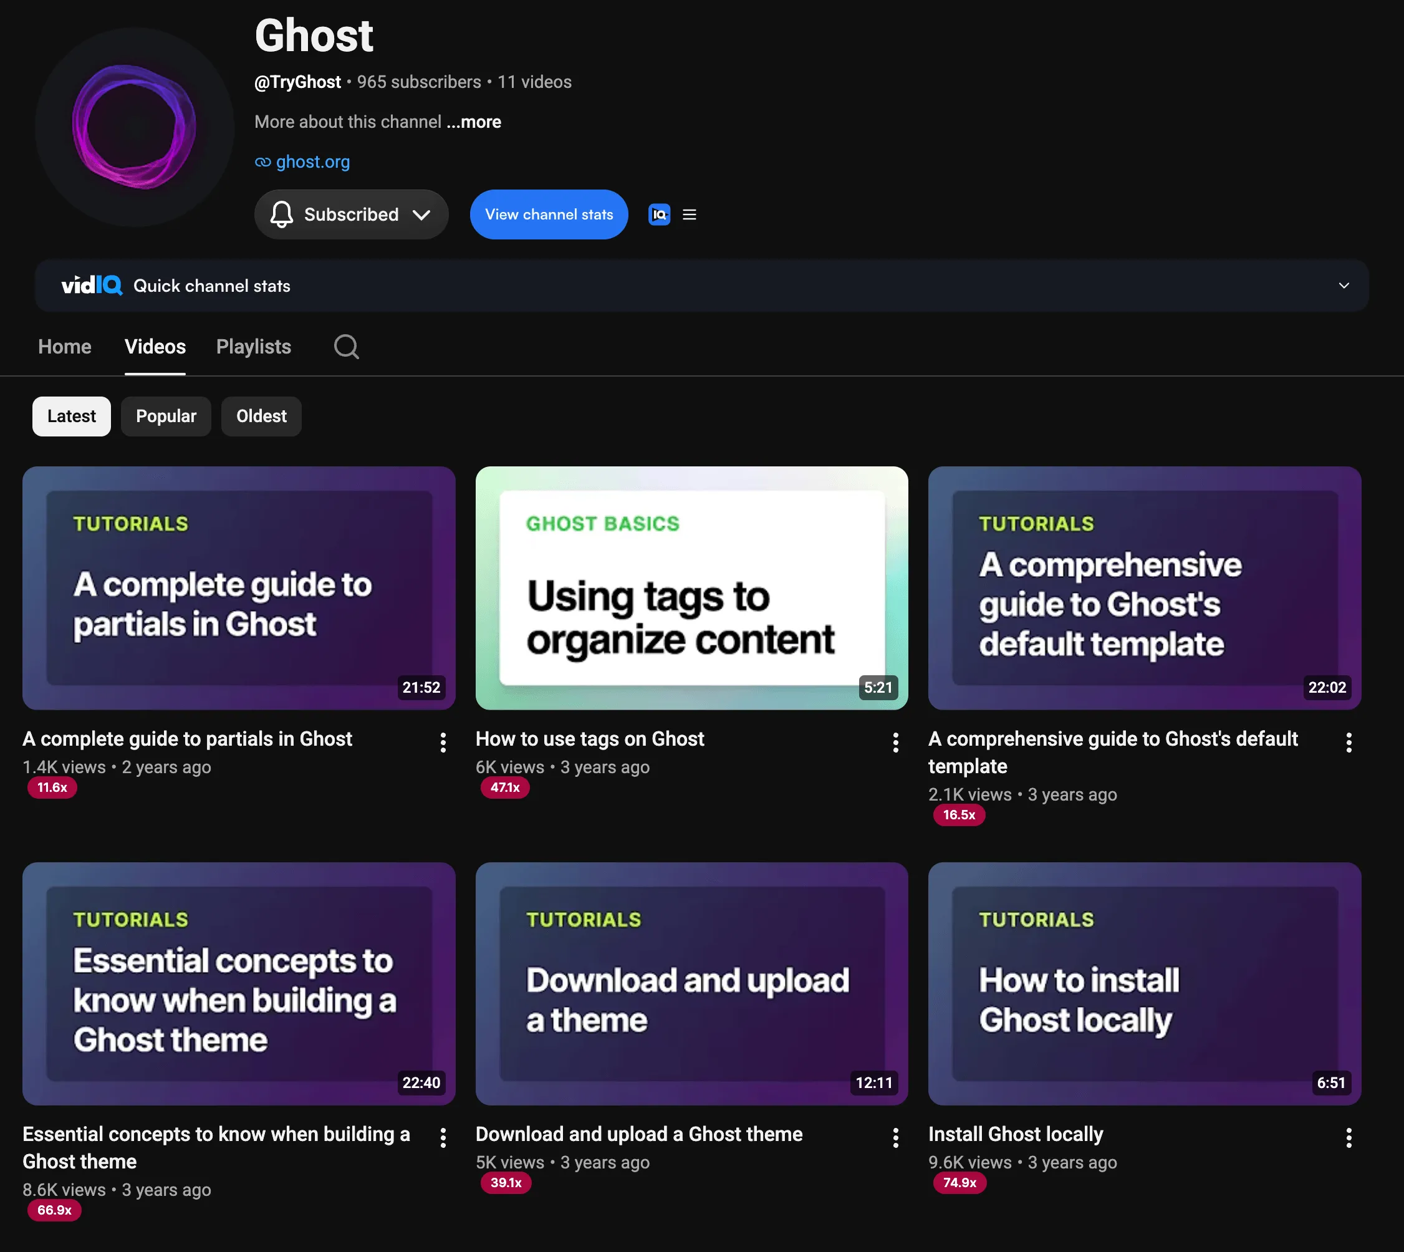Click the Quick channel stats label
Viewport: 1404px width, 1252px height.
coord(212,286)
